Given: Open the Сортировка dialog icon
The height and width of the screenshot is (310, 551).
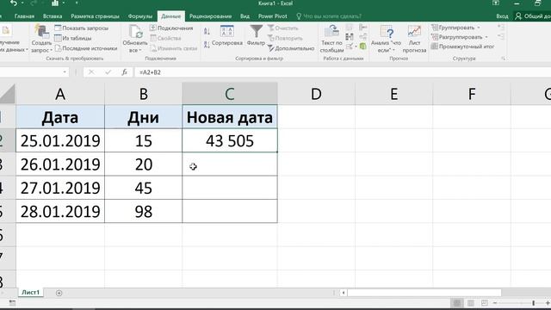Looking at the screenshot, I should coord(227,32).
